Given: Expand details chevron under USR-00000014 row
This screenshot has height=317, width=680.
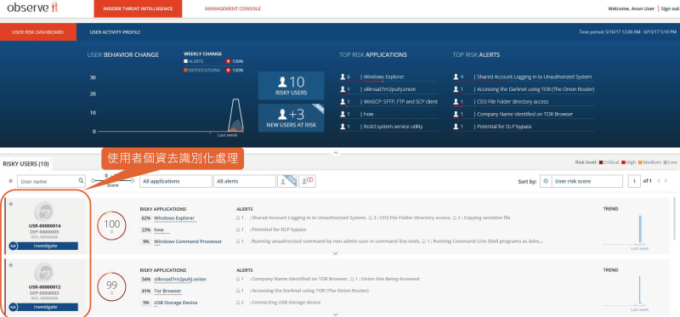Looking at the screenshot, I should pos(335,253).
